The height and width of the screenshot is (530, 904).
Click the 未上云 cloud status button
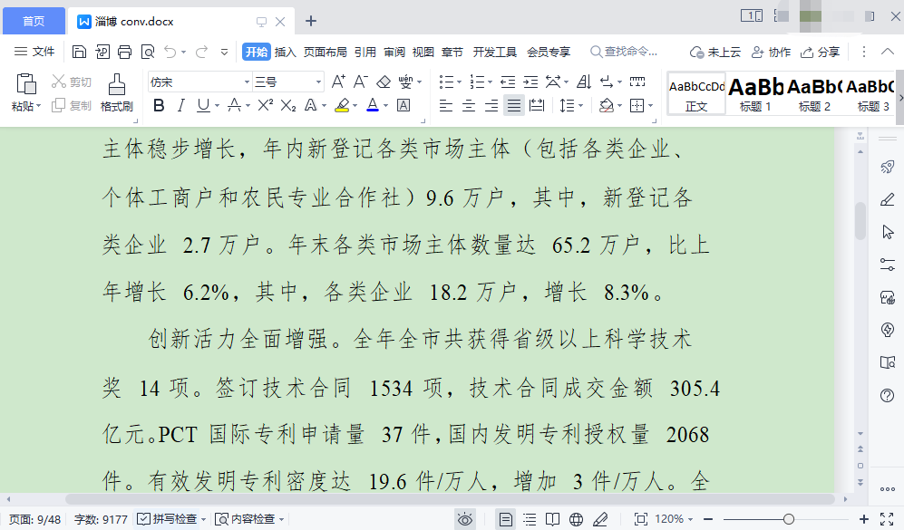coord(714,52)
